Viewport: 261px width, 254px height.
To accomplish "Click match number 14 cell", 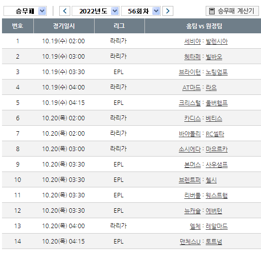I will [17, 242].
